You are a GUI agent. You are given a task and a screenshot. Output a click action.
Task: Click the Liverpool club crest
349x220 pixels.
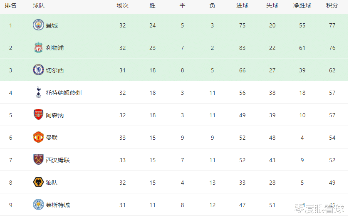(x=38, y=47)
